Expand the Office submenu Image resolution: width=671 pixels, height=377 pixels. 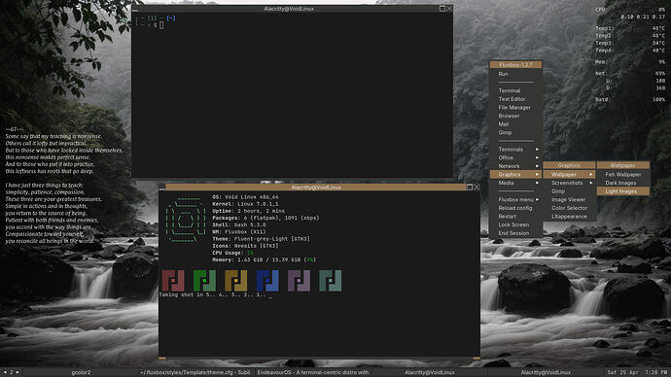pyautogui.click(x=515, y=157)
